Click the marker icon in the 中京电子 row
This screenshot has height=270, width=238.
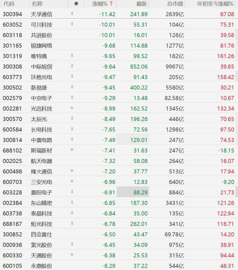coord(72,97)
